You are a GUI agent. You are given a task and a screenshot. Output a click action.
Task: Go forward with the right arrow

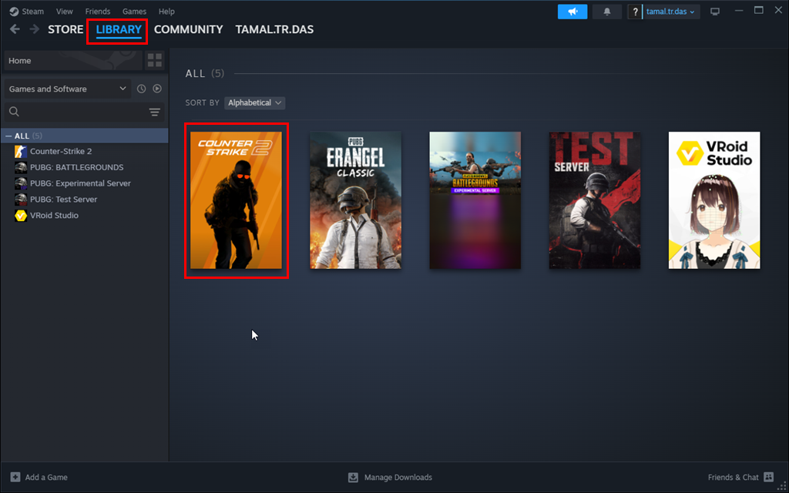(34, 29)
